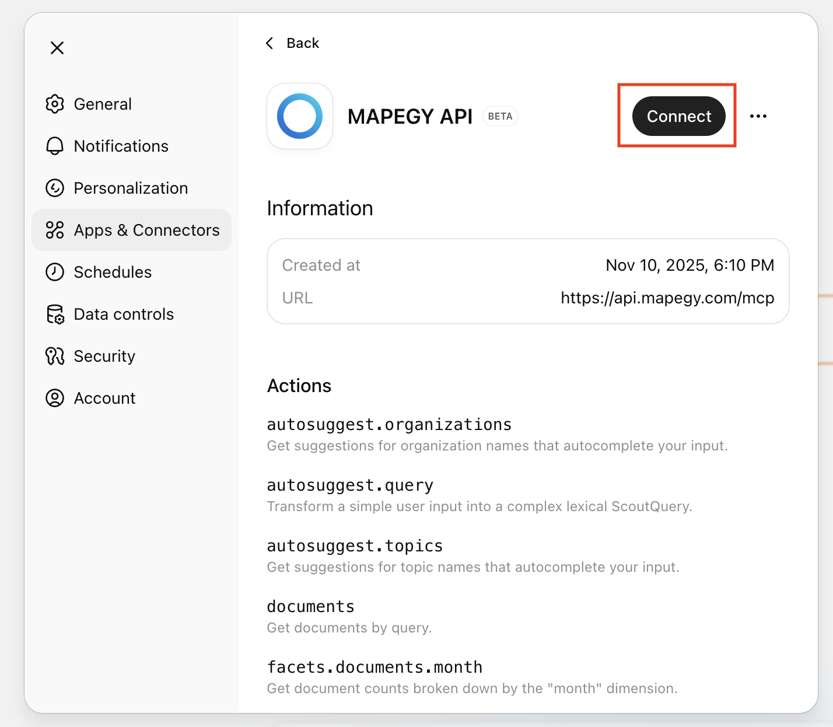Click the Created at date value
833x727 pixels.
pyautogui.click(x=690, y=265)
